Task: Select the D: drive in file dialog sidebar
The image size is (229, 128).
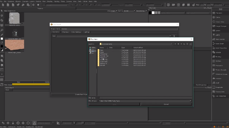Action: click(x=93, y=51)
